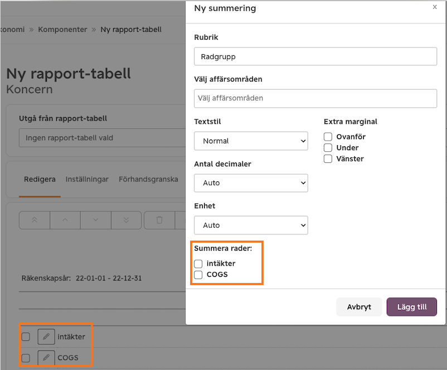
Task: Switch to the Inställningar tab
Action: (x=87, y=179)
